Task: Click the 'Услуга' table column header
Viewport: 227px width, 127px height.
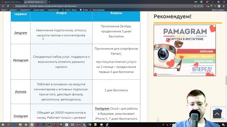Action: click(x=61, y=13)
